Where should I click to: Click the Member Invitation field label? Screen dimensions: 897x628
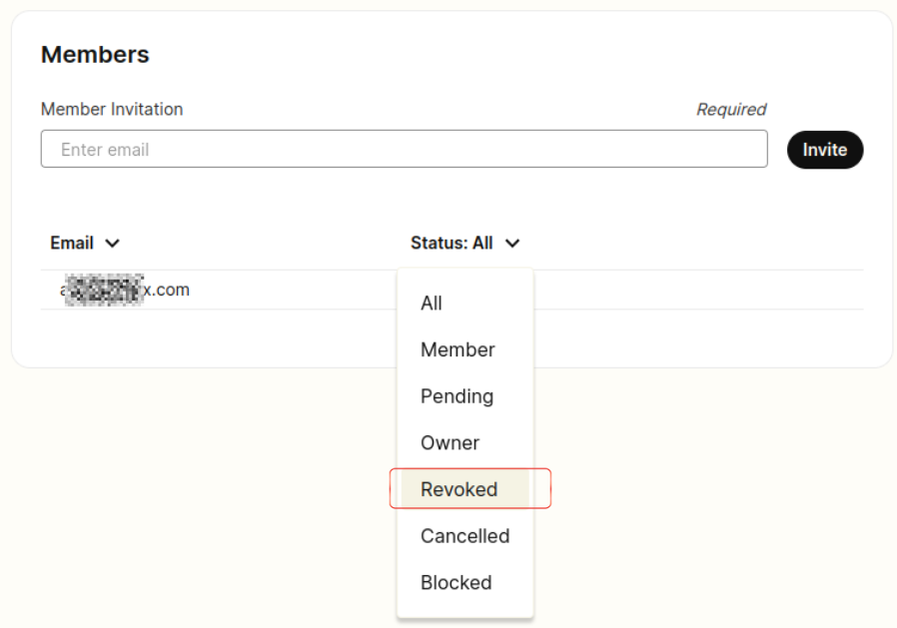click(x=112, y=109)
